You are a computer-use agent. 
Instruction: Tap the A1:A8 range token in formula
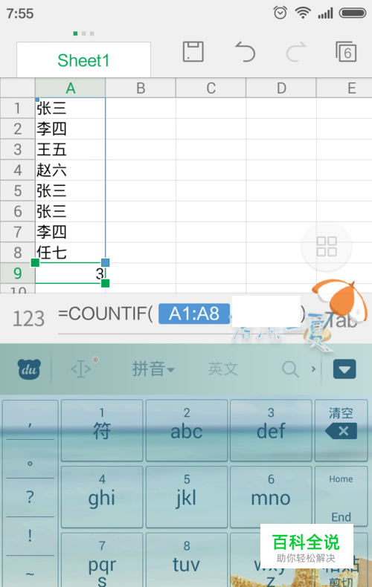[194, 314]
